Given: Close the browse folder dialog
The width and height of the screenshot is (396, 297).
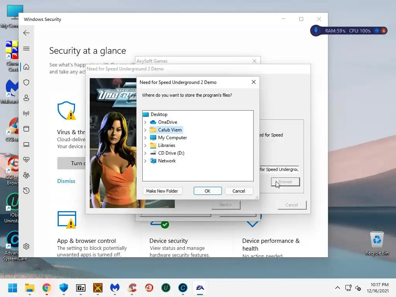Looking at the screenshot, I should coord(254,82).
